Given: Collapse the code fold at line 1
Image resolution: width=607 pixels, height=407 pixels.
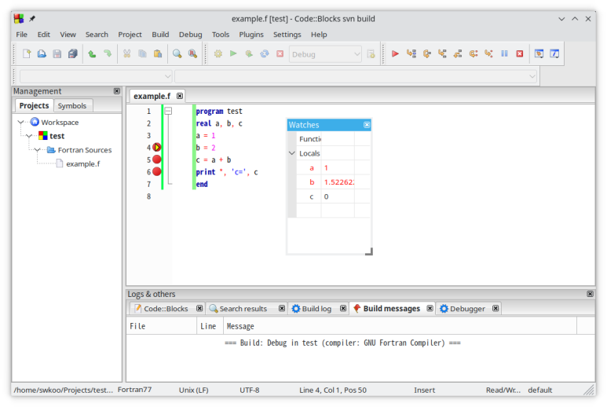Looking at the screenshot, I should pyautogui.click(x=168, y=111).
